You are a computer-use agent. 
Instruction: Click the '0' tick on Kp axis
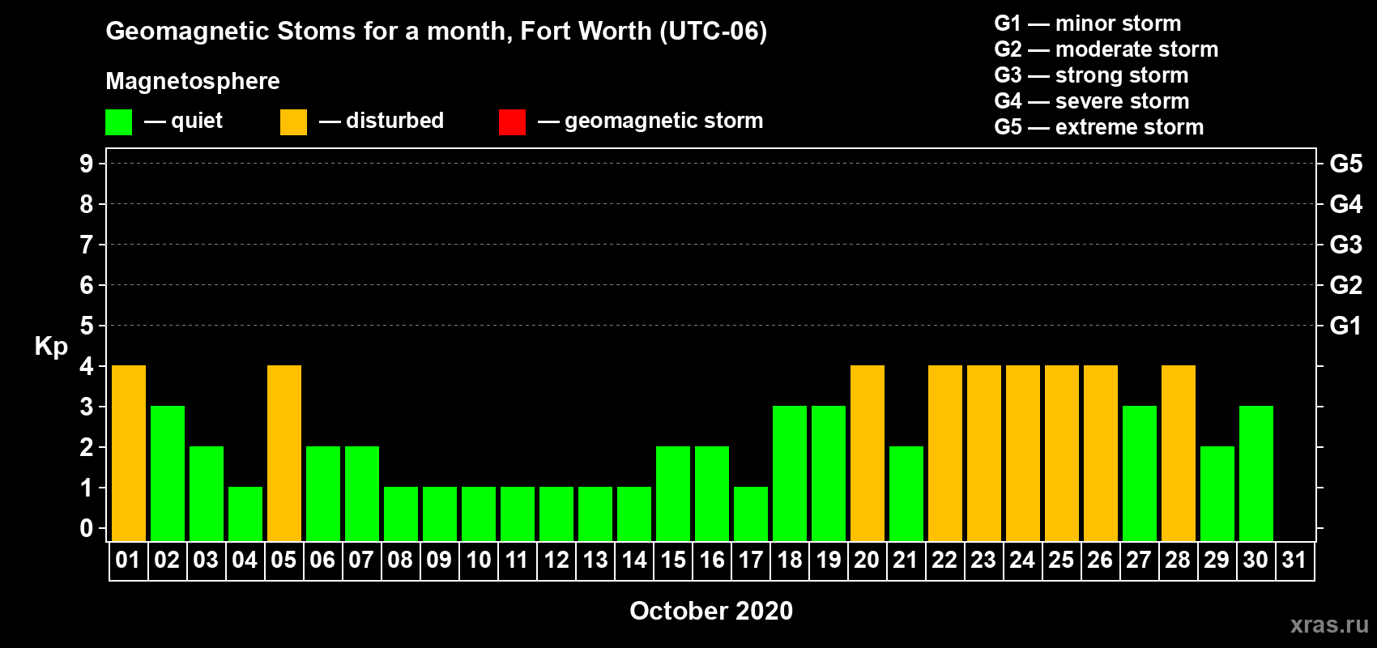point(87,528)
